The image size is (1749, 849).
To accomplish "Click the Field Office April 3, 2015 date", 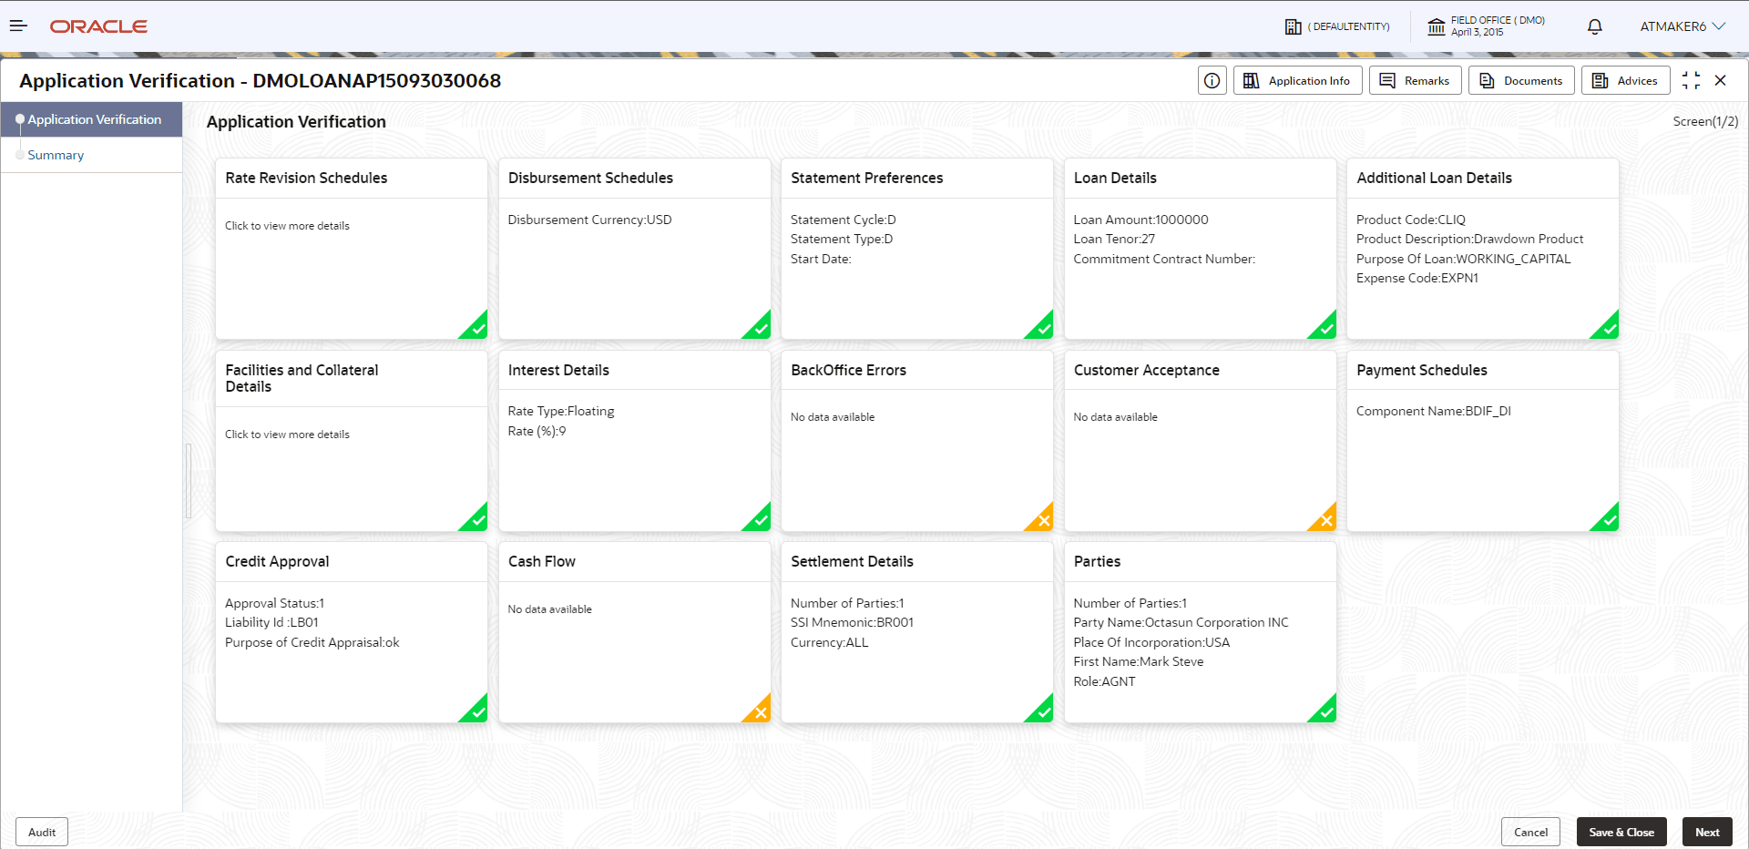I will (1477, 33).
